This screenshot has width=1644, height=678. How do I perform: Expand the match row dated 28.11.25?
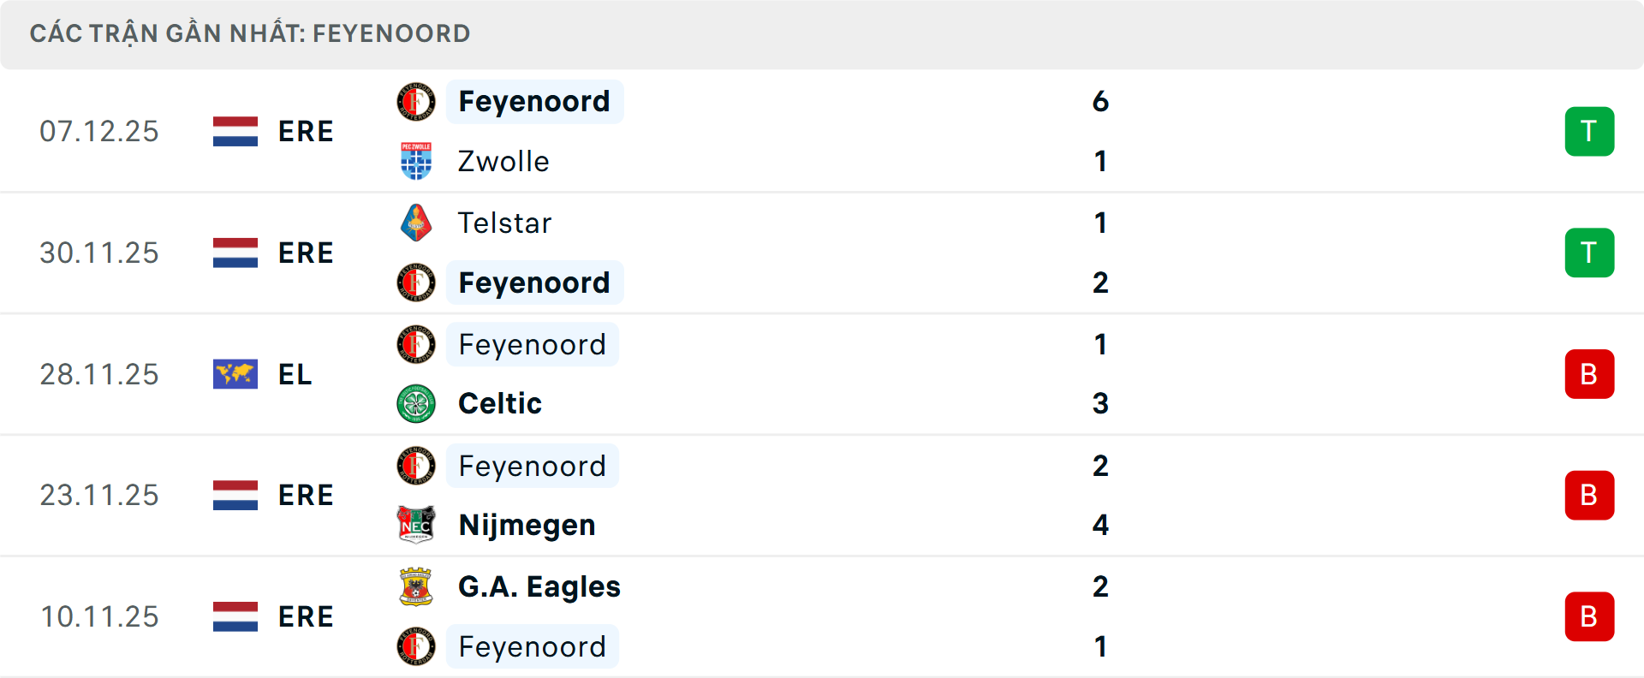pos(822,374)
